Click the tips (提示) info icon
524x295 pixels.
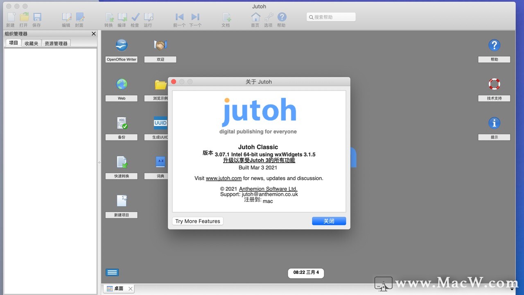click(x=494, y=123)
